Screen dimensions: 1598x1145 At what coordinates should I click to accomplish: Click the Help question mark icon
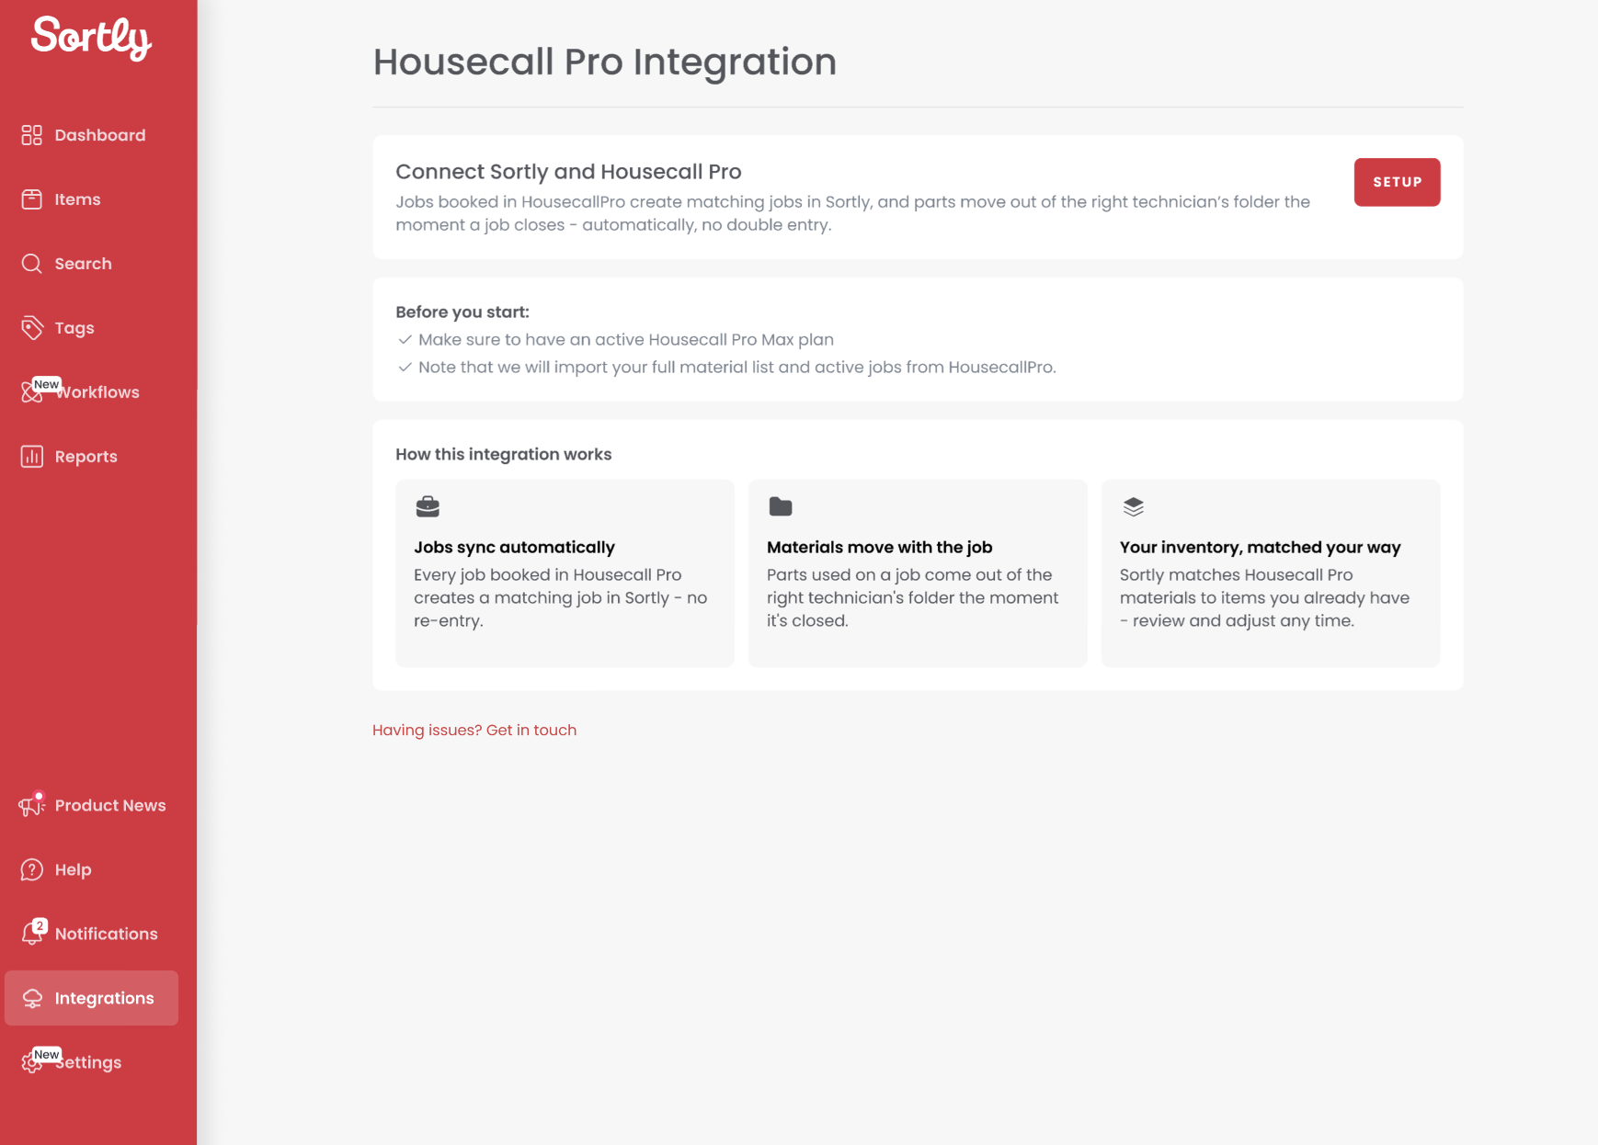click(x=32, y=870)
